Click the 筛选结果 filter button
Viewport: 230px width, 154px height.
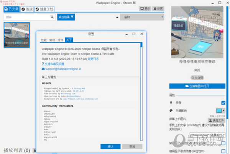coord(66,17)
